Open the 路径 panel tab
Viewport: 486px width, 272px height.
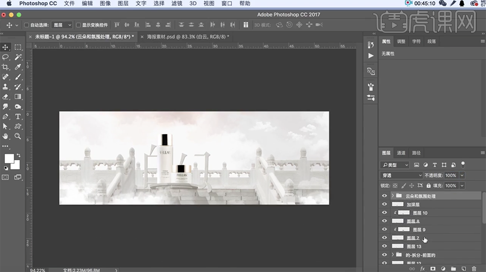point(416,153)
